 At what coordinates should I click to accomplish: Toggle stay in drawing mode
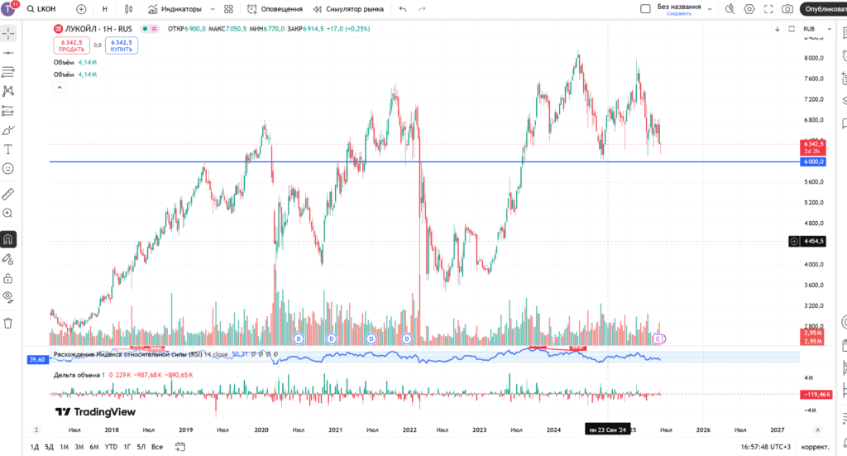(8, 259)
